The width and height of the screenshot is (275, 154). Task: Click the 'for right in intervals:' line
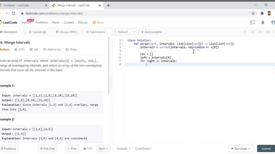[159, 61]
